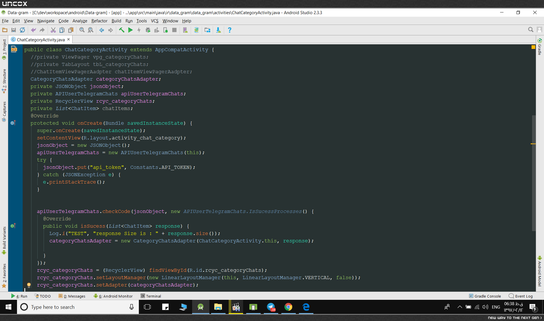Open the Analyze menu
This screenshot has width=544, height=321.
80,21
